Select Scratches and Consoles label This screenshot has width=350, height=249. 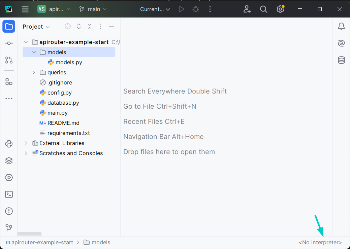click(x=71, y=153)
